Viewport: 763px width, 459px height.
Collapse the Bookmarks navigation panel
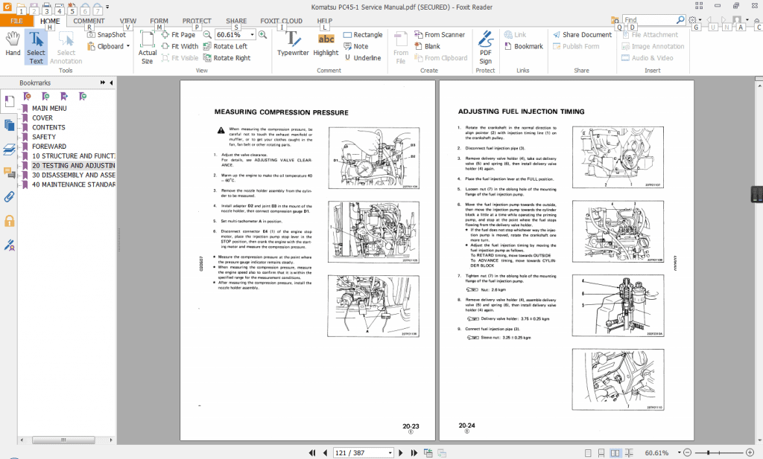pos(112,83)
